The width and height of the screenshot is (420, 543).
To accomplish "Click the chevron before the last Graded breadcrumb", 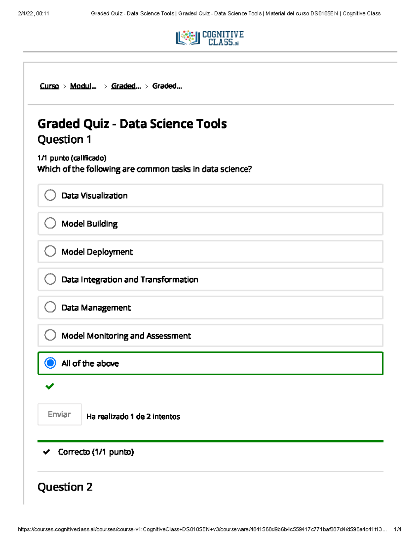I will 146,86.
